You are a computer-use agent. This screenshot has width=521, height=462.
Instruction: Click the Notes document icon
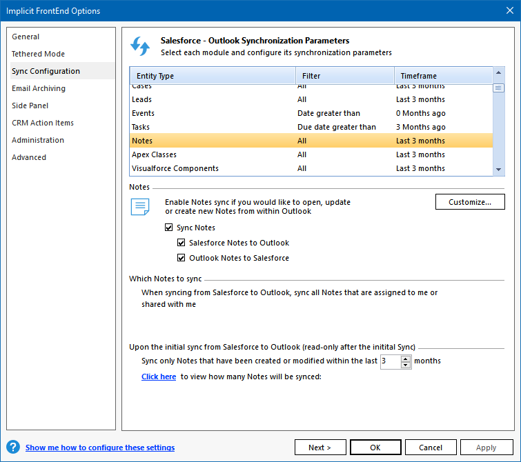[x=140, y=206]
